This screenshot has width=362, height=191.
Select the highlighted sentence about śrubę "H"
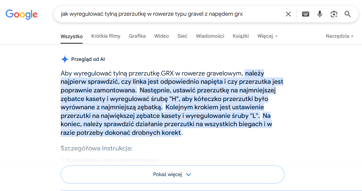168,99
